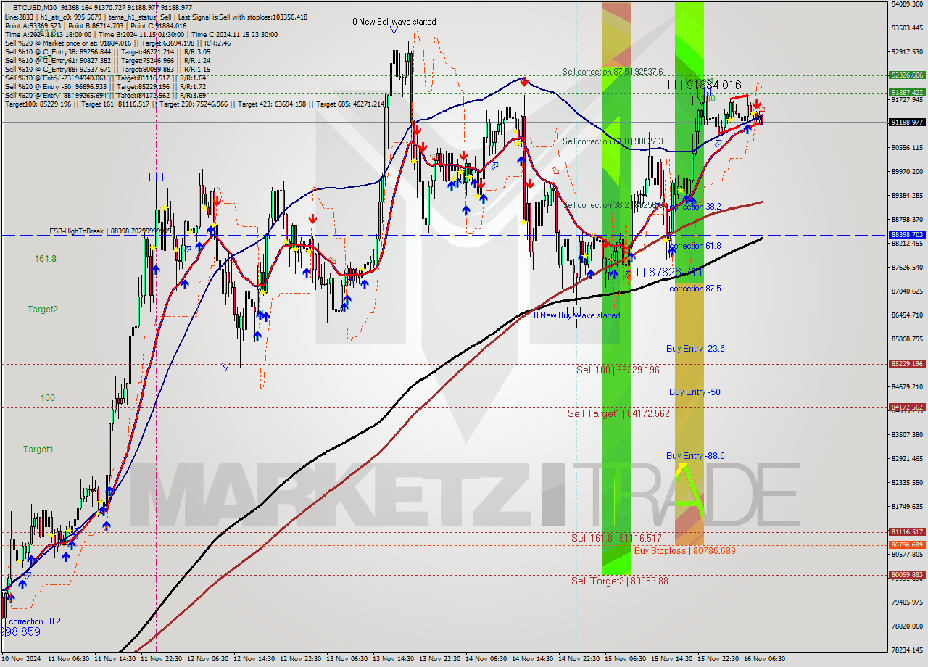Click the green '100' level label
The width and height of the screenshot is (928, 667).
(x=48, y=398)
